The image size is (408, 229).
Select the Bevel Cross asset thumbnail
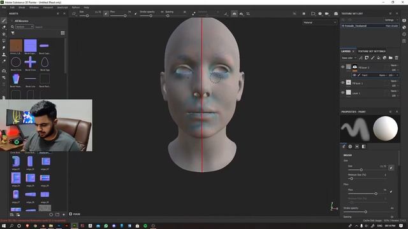[x=31, y=62]
